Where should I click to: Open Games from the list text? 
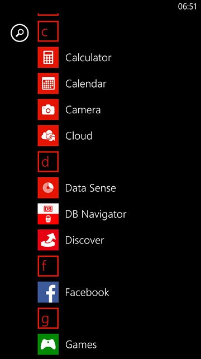click(81, 344)
